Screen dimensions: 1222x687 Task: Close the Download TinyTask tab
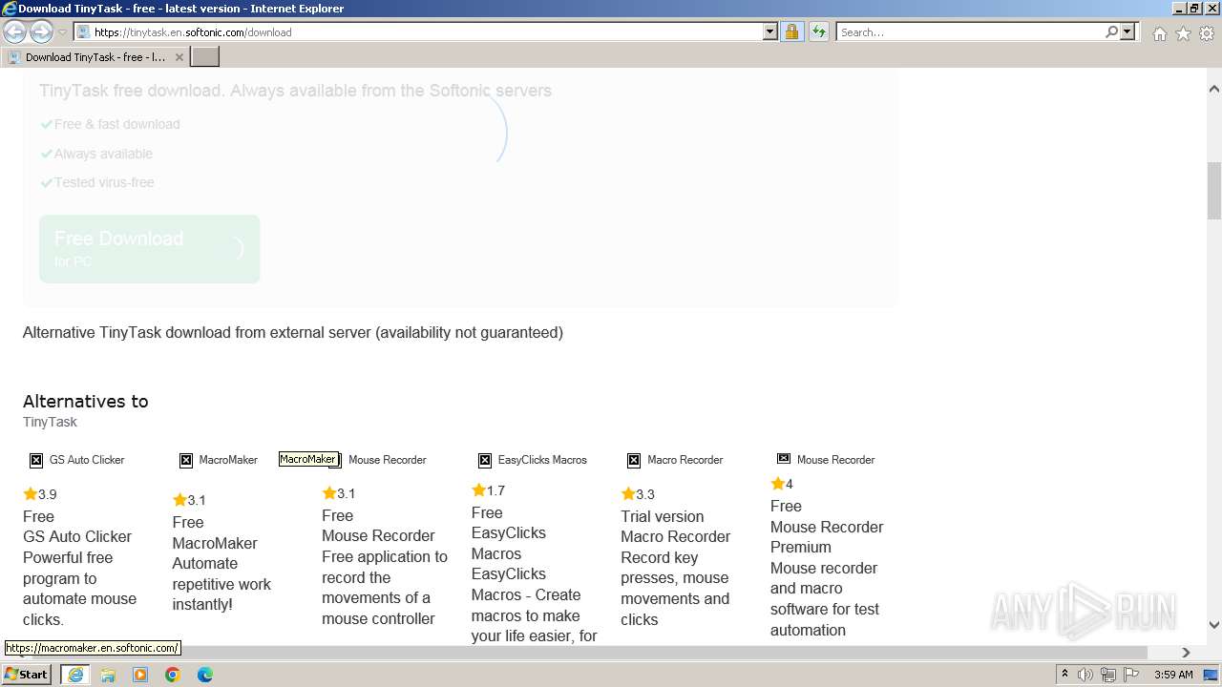(x=179, y=57)
